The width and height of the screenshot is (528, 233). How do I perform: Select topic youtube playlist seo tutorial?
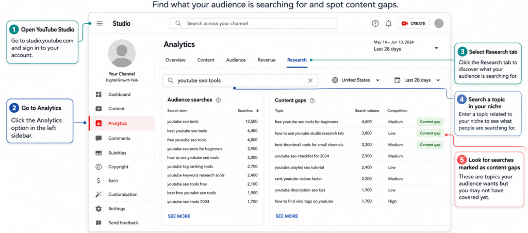point(300,168)
